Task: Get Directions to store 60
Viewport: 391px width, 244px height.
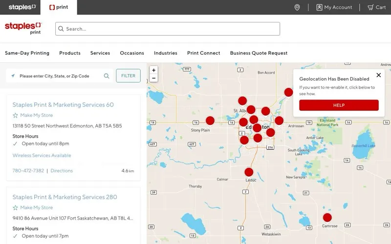Action: point(62,171)
